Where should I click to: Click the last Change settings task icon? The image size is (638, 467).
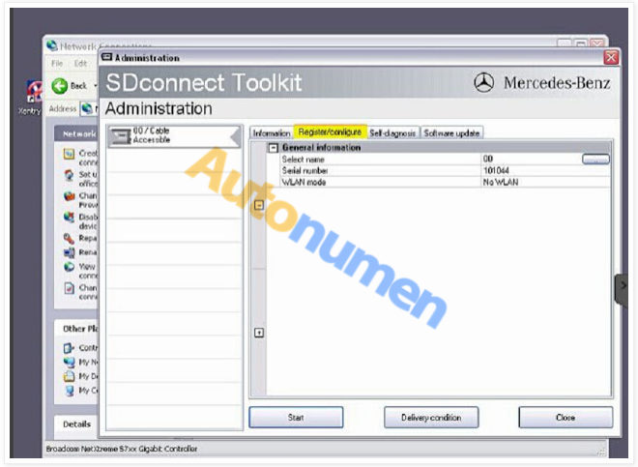coord(70,288)
